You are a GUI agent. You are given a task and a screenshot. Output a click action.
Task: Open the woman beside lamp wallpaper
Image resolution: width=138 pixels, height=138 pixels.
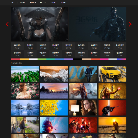click(83, 108)
